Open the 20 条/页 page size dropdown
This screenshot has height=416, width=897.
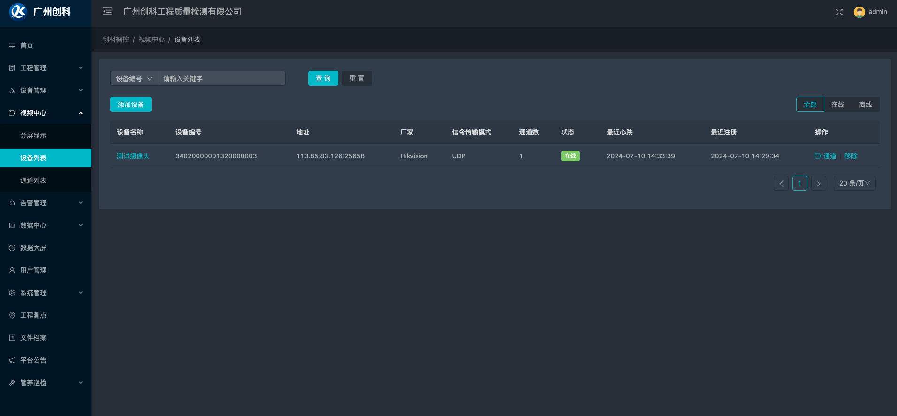point(854,183)
